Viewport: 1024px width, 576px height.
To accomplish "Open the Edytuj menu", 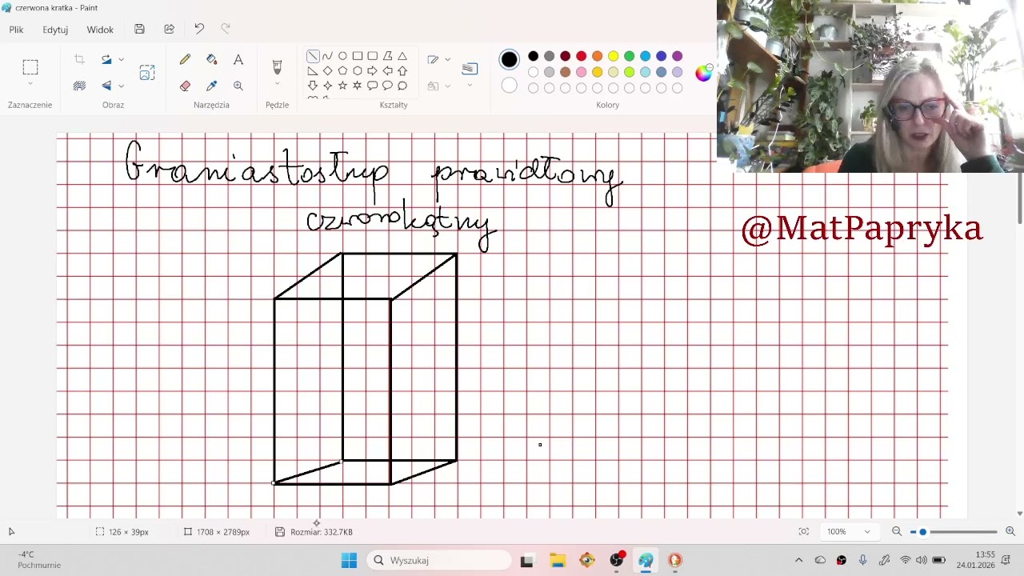I will [55, 30].
